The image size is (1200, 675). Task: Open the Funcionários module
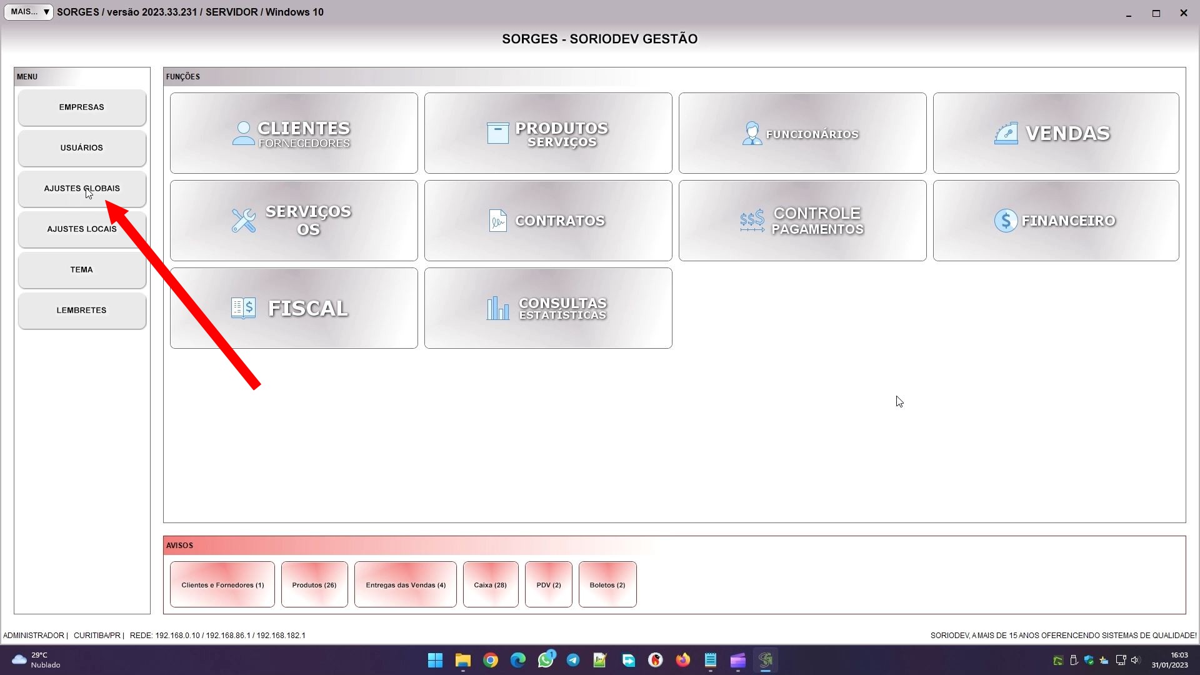[x=802, y=133]
